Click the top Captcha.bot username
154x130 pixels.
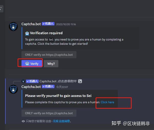[31, 24]
